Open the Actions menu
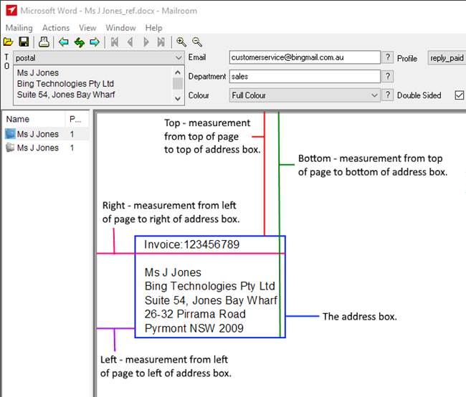466x397 pixels. coord(56,28)
